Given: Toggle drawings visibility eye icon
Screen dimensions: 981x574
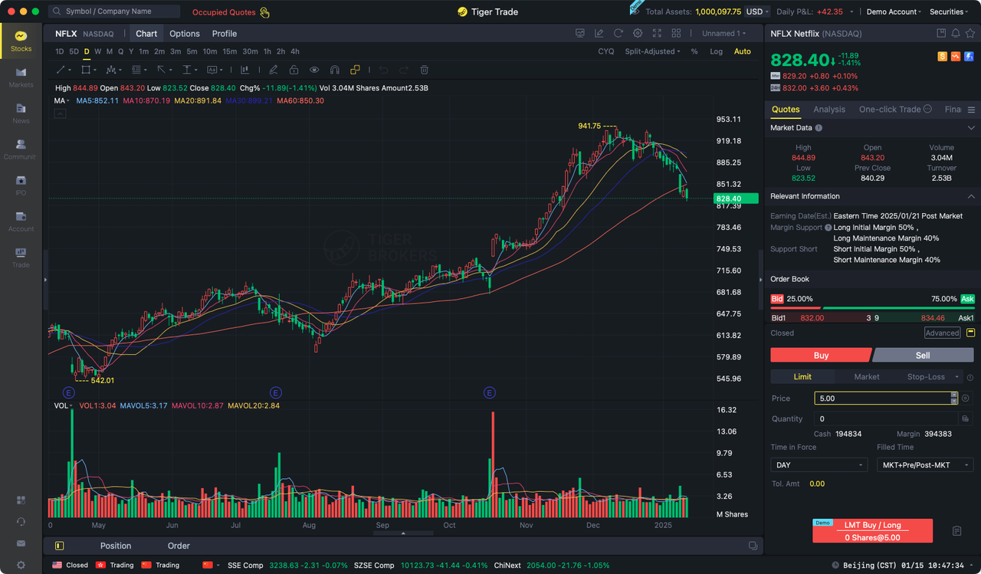Looking at the screenshot, I should coord(314,70).
